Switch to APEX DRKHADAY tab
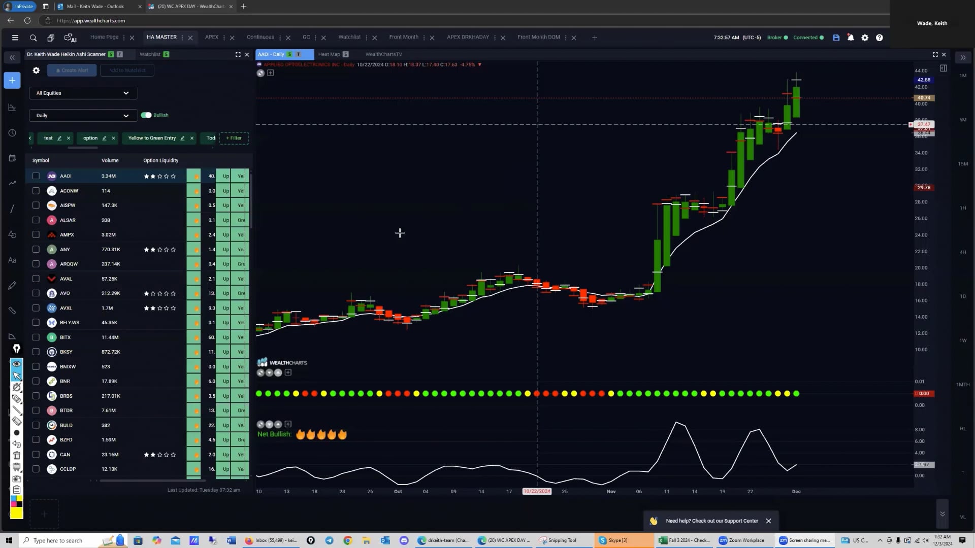Image resolution: width=975 pixels, height=548 pixels. tap(468, 37)
